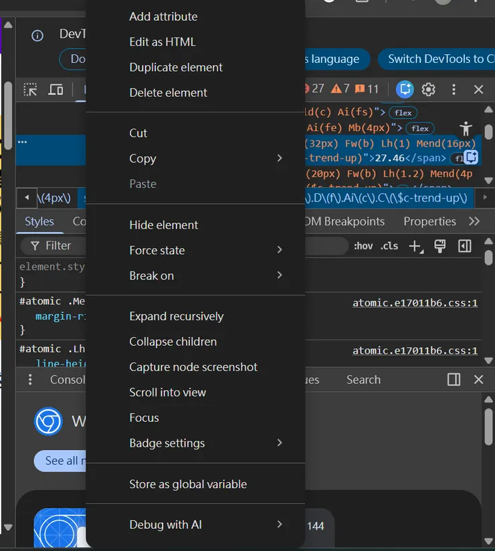Click the breadcrumb right scroll arrow

(x=485, y=197)
